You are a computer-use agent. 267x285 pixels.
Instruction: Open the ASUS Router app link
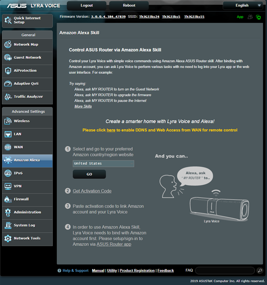[114, 244]
